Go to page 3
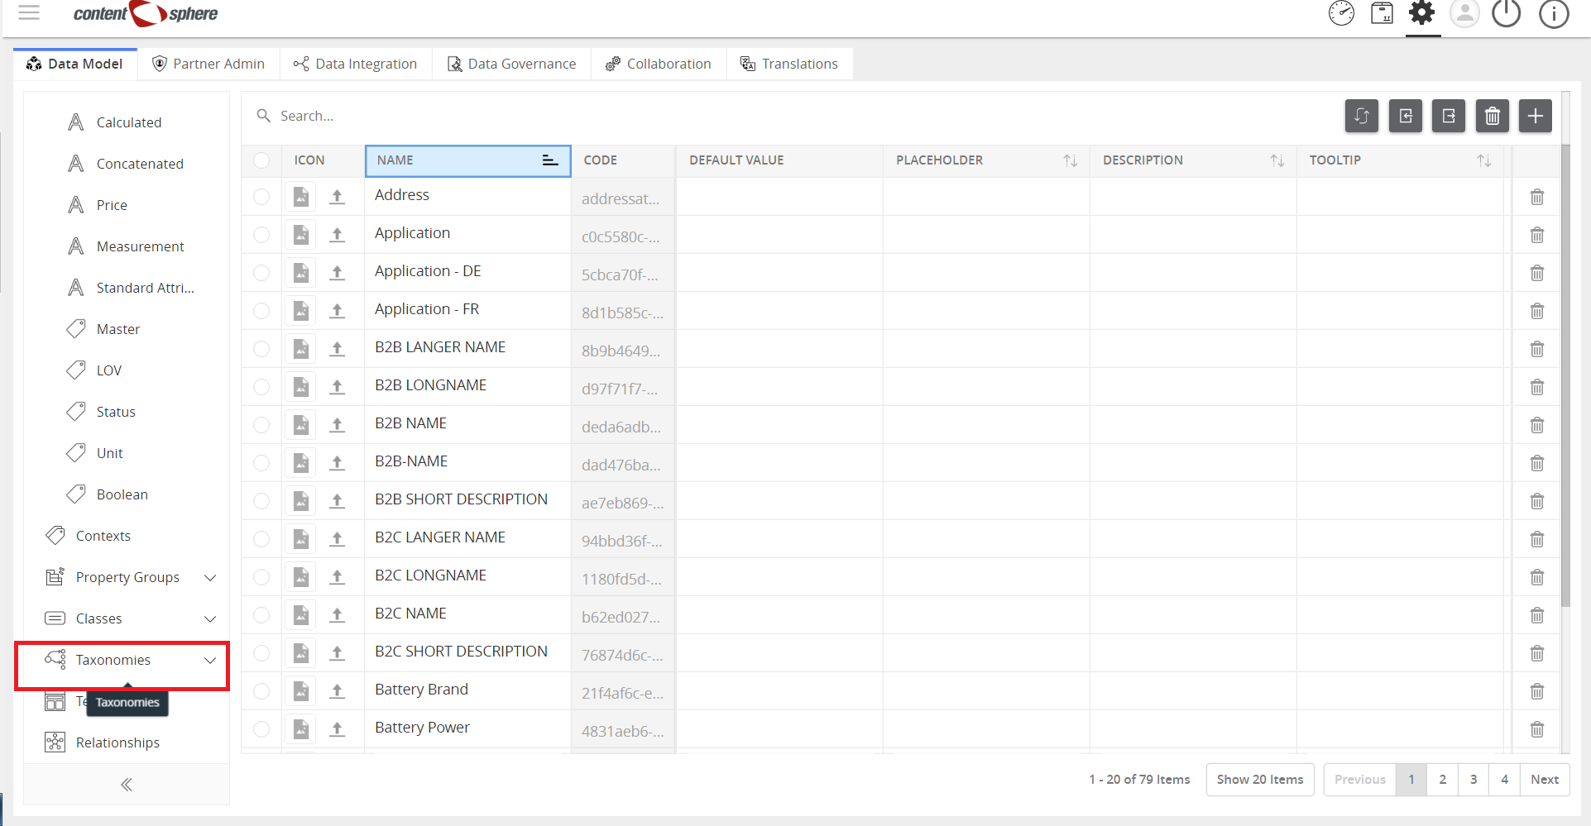 (1474, 780)
